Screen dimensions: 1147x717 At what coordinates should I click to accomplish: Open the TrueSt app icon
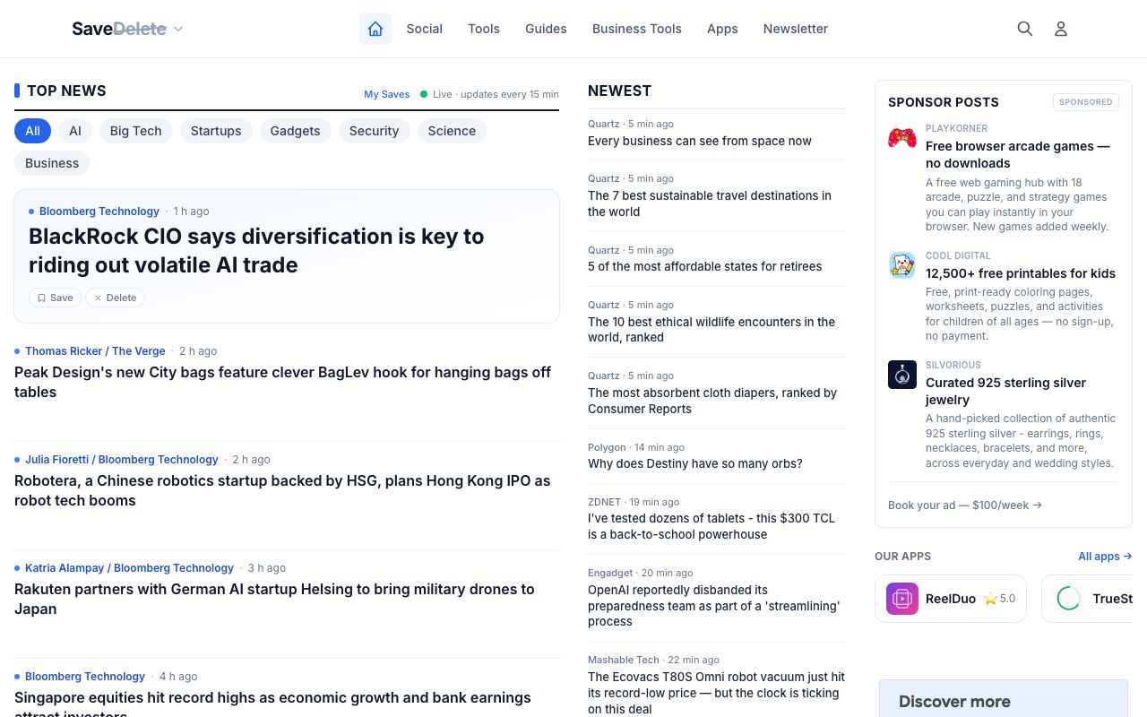[1069, 599]
